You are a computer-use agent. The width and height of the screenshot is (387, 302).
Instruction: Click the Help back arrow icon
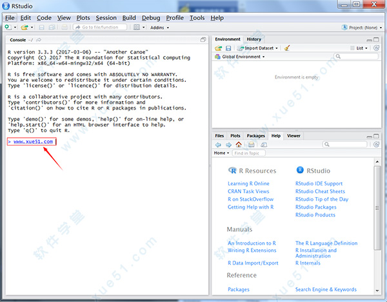click(x=218, y=145)
